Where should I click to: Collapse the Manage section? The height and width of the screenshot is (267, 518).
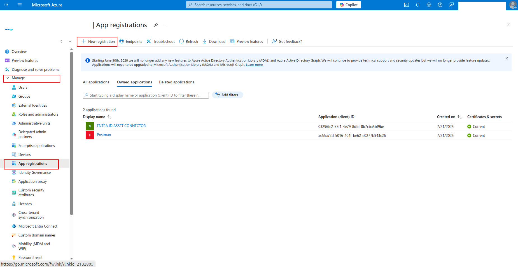click(x=8, y=78)
